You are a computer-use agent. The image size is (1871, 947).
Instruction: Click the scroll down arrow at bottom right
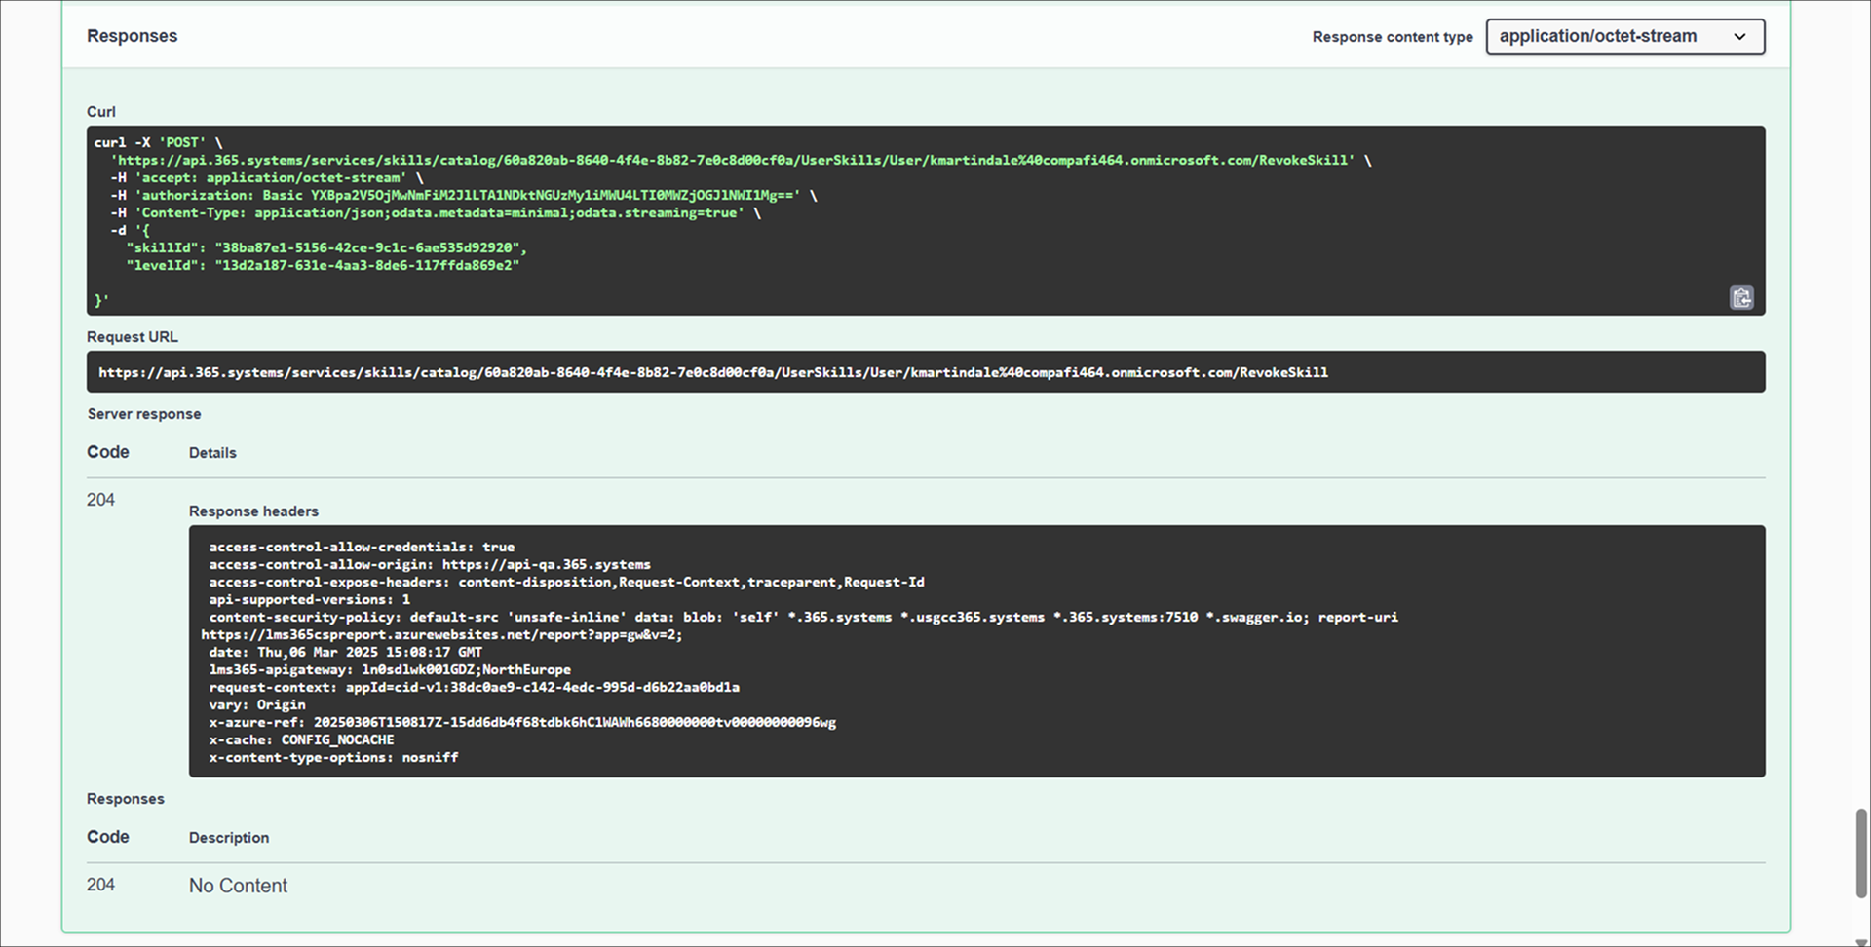click(1861, 940)
